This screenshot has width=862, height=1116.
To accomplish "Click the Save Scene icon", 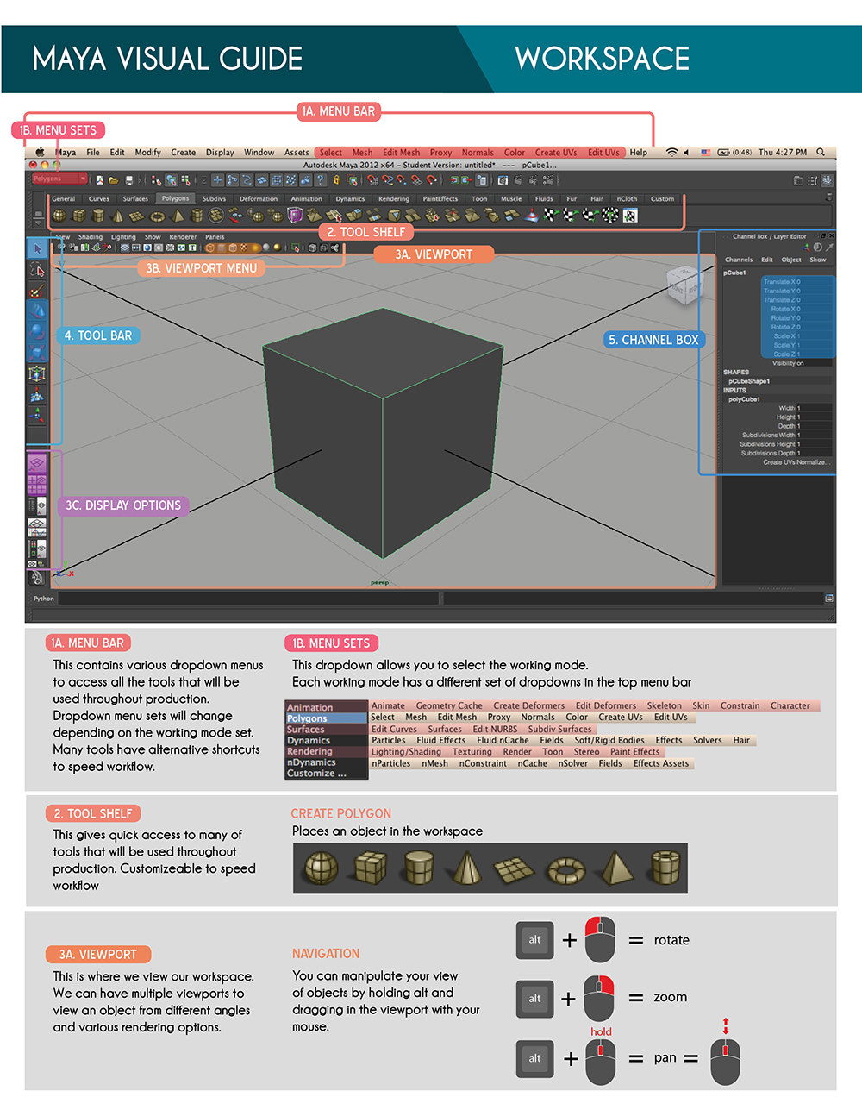I will tap(129, 180).
